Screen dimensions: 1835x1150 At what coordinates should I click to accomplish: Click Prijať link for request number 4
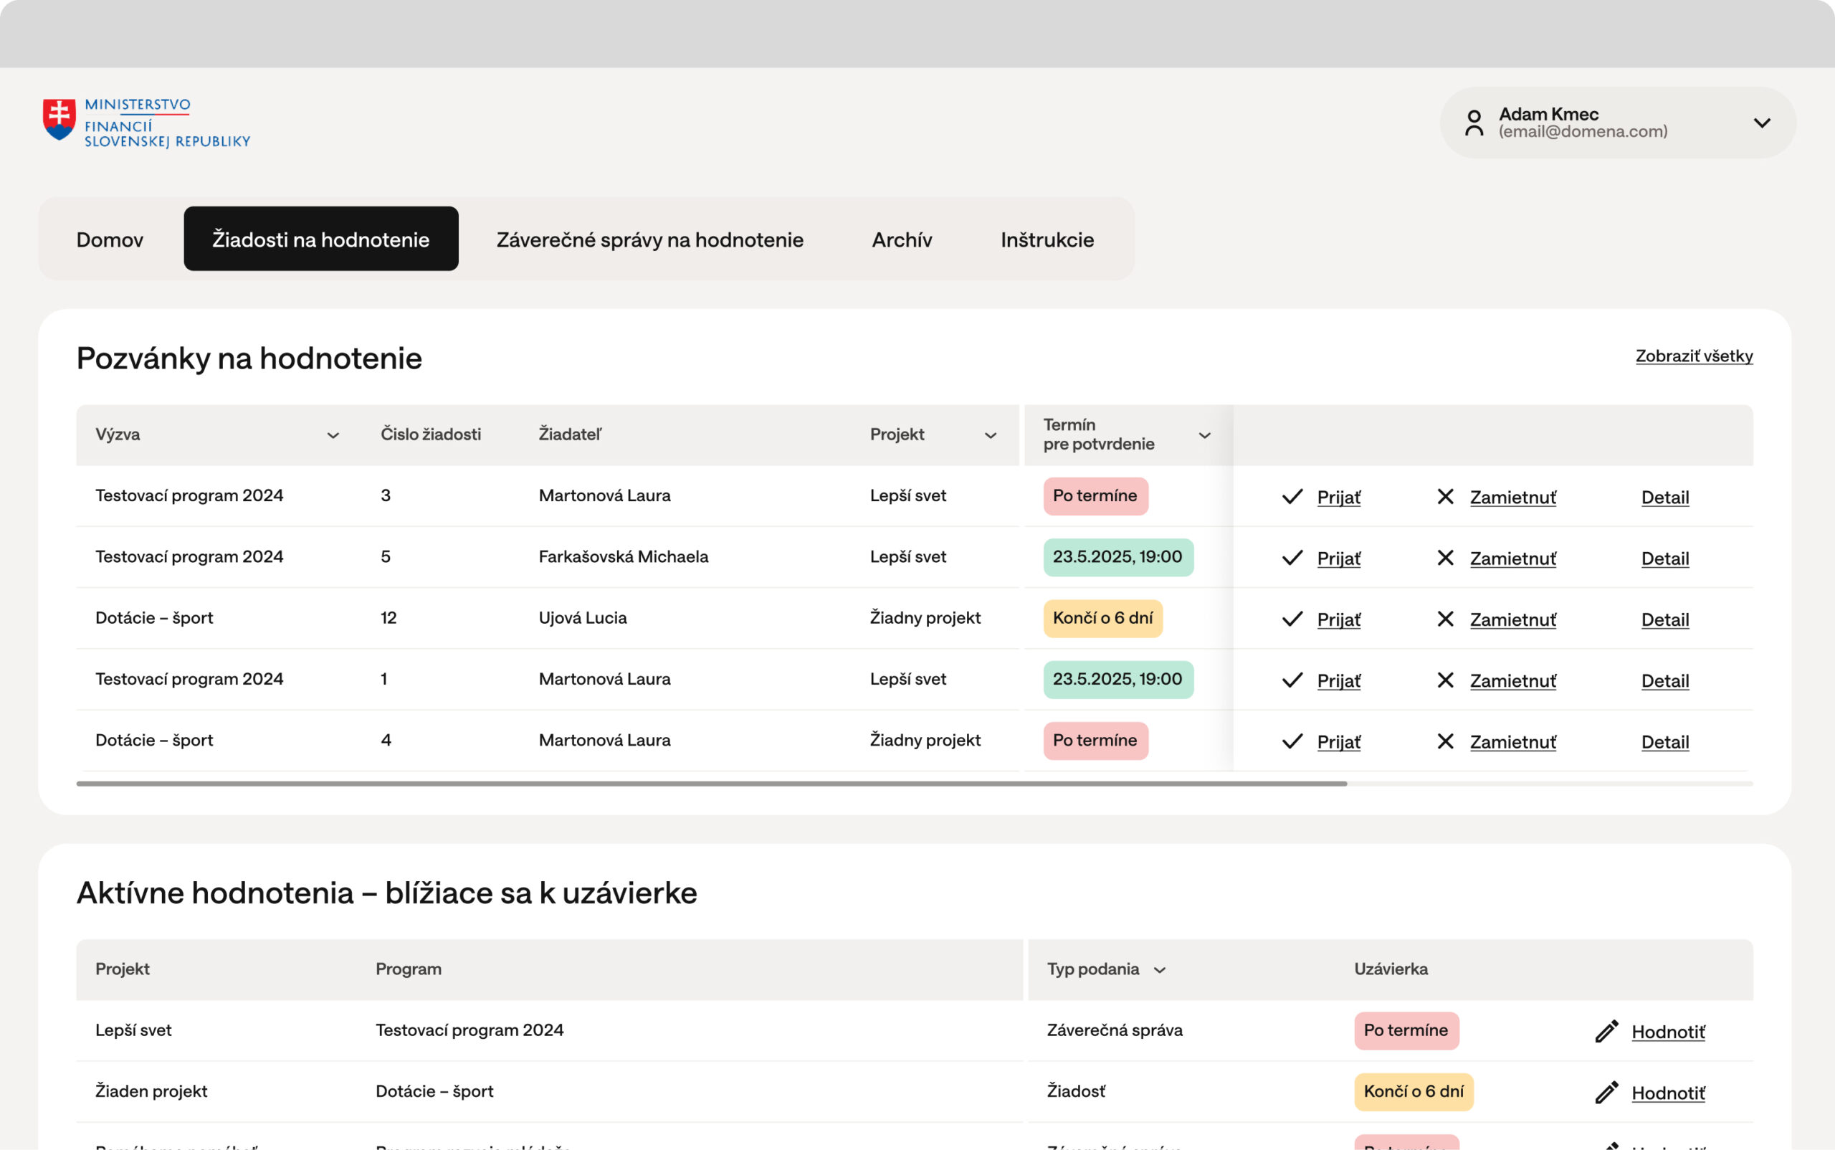click(x=1338, y=742)
